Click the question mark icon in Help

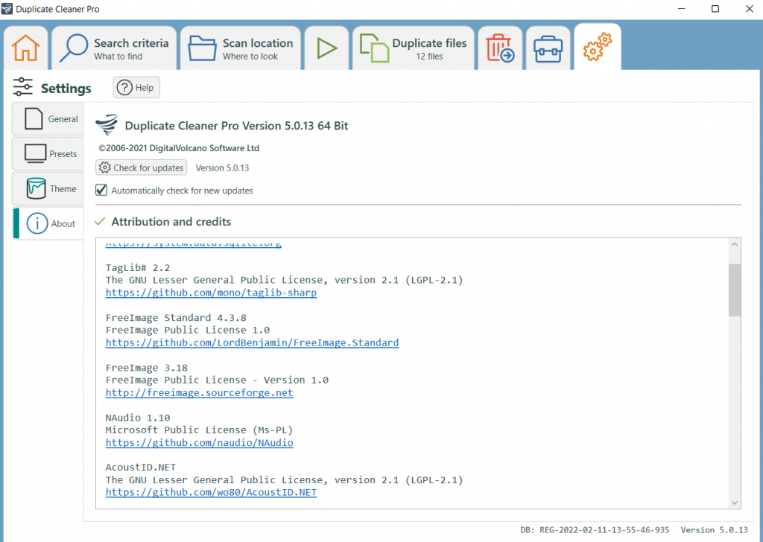[124, 88]
